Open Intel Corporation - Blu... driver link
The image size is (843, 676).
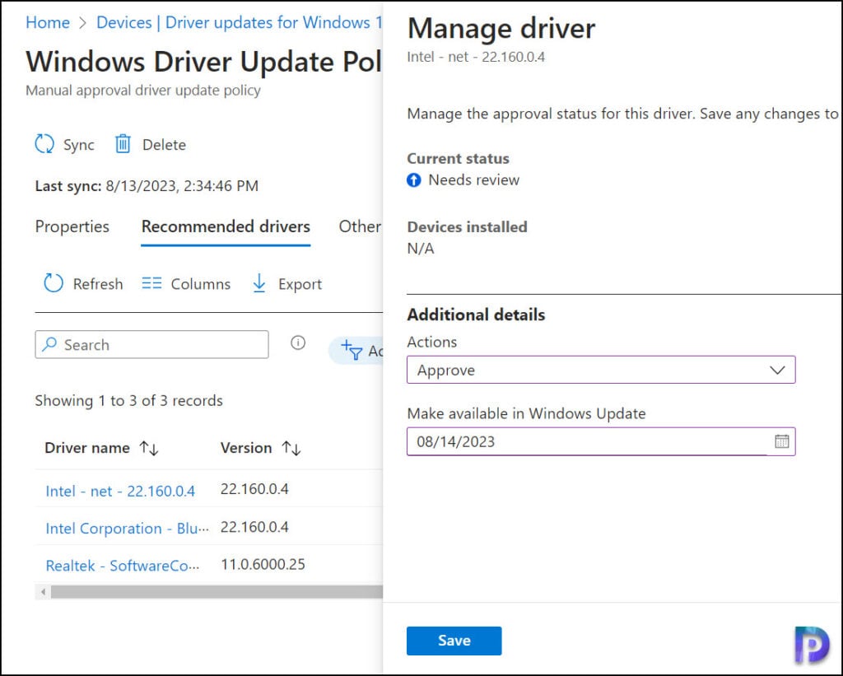(128, 529)
